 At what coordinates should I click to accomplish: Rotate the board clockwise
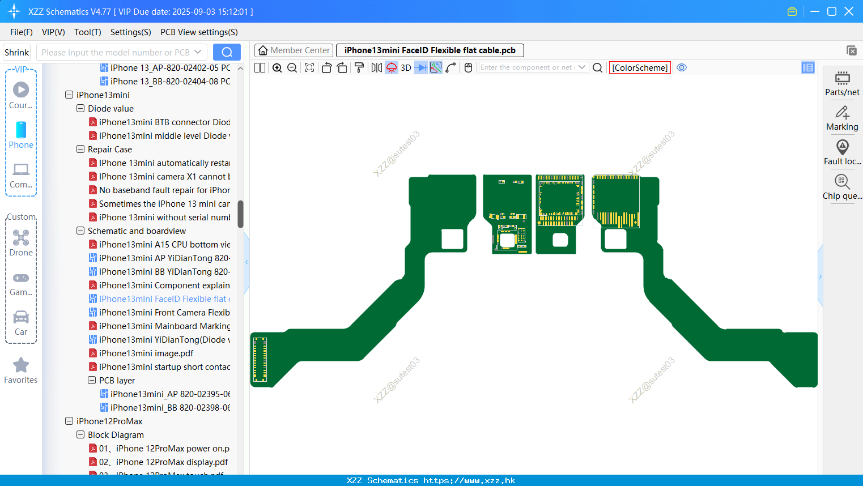pos(342,67)
